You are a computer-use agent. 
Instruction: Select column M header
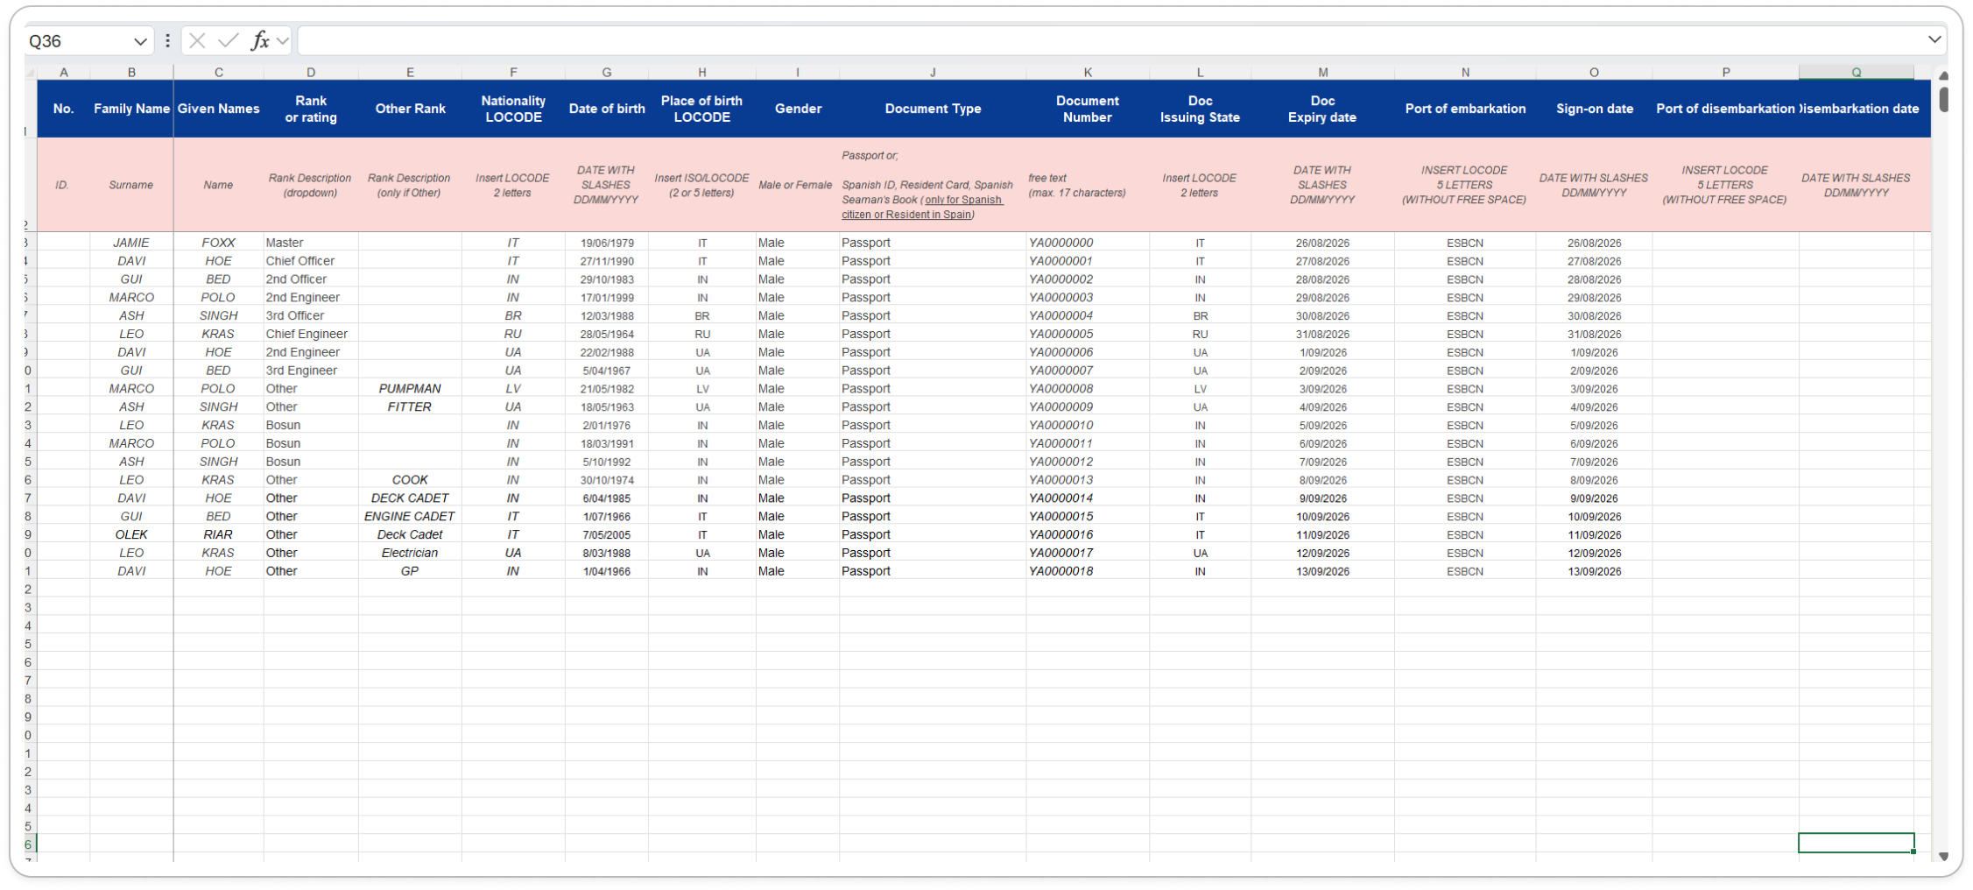[1322, 72]
